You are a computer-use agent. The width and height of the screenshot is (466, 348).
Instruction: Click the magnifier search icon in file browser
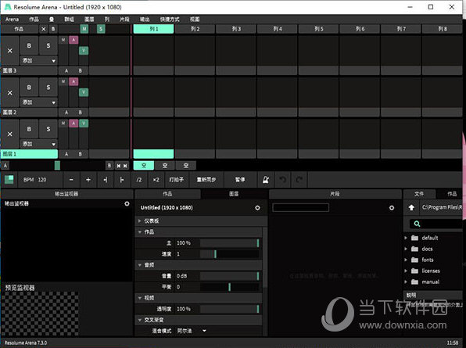coord(417,224)
